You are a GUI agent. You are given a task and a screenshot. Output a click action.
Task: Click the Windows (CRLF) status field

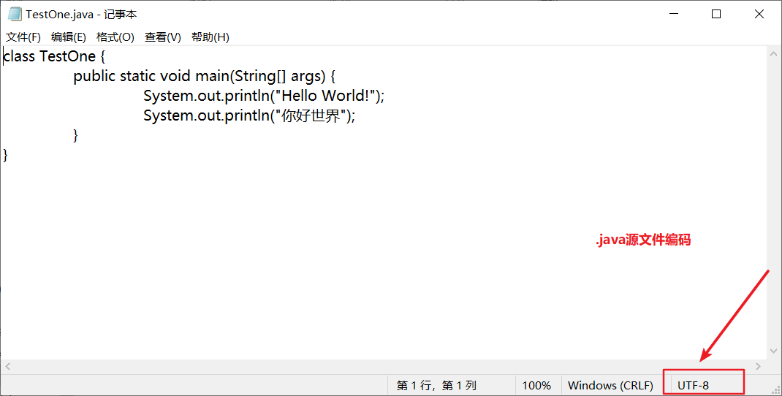[610, 386]
